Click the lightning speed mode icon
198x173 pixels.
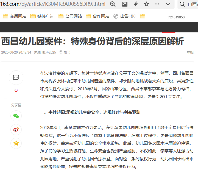tap(136, 4)
